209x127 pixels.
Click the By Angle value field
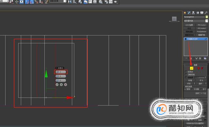coord(200,78)
